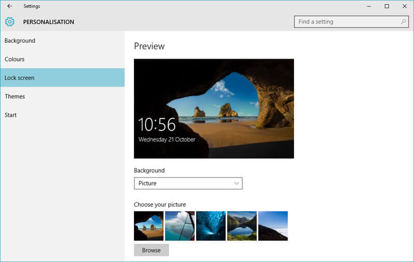This screenshot has width=414, height=262.
Task: Click the lock screen preview image
Action: [x=214, y=109]
